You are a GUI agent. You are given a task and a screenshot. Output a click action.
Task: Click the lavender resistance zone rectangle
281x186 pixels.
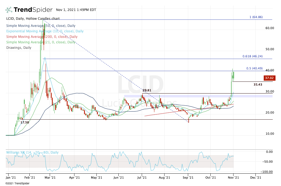click(x=198, y=96)
